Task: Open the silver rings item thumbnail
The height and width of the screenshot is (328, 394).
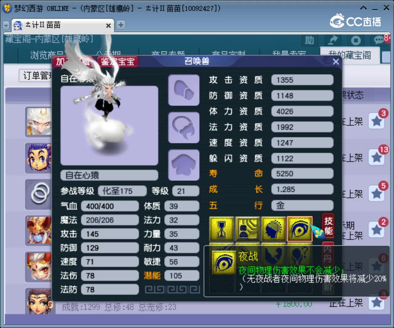Action: [38, 194]
